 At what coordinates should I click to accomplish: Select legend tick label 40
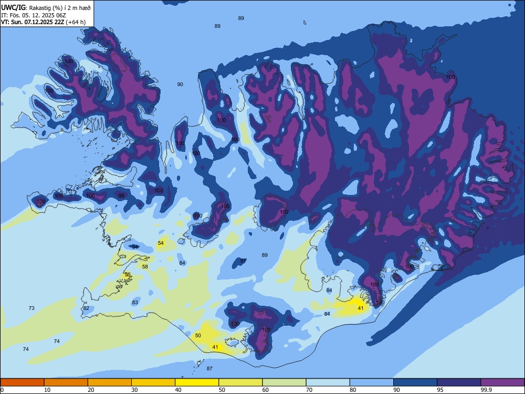pos(178,390)
